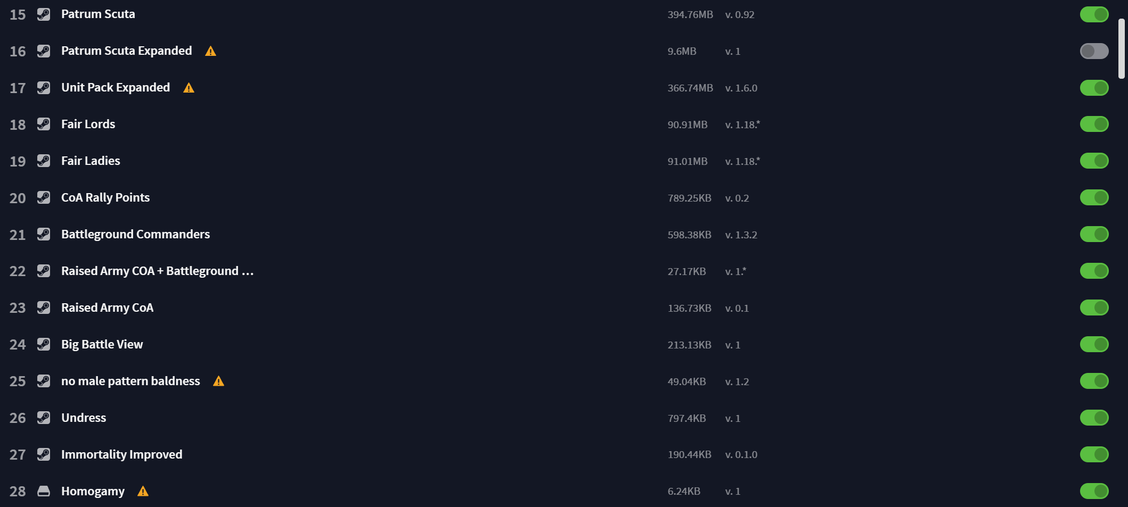The height and width of the screenshot is (507, 1128).
Task: Select the Battleground Commanders mod name
Action: [x=135, y=234]
